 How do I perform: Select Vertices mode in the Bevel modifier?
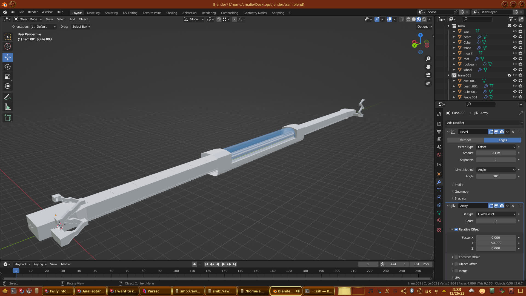(x=465, y=140)
